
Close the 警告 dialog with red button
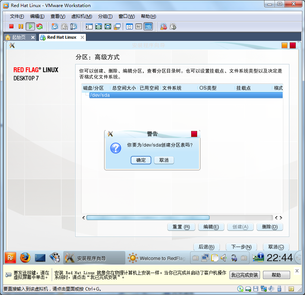point(194,134)
